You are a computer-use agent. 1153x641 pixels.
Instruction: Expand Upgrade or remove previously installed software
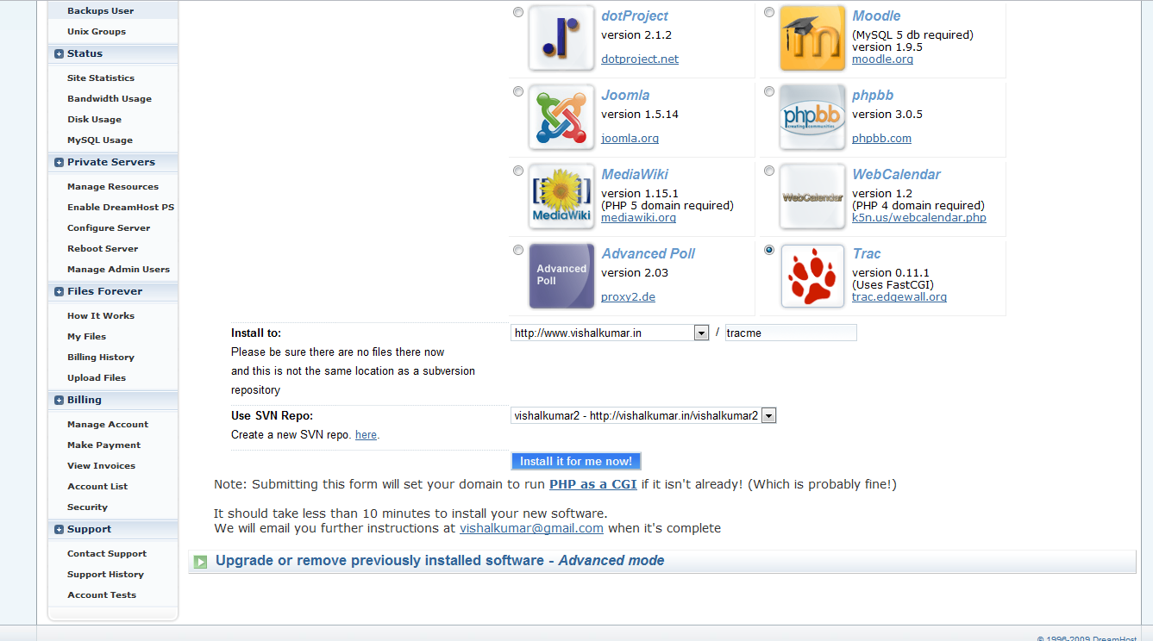point(440,561)
